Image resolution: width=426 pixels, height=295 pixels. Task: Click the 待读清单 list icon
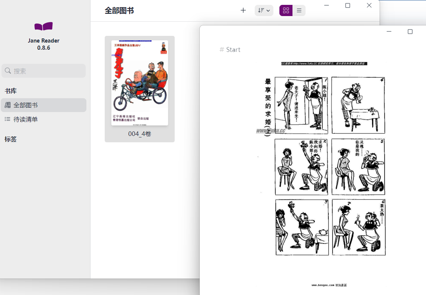[x=7, y=119]
